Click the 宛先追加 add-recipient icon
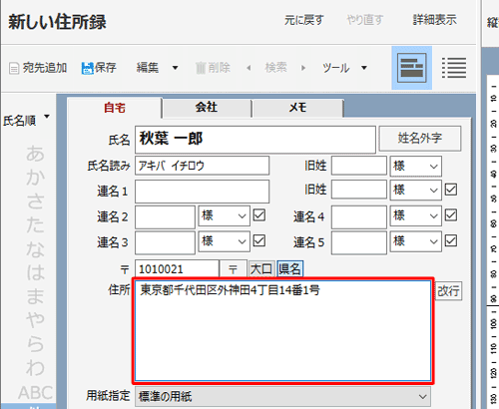The height and width of the screenshot is (409, 499). point(14,68)
